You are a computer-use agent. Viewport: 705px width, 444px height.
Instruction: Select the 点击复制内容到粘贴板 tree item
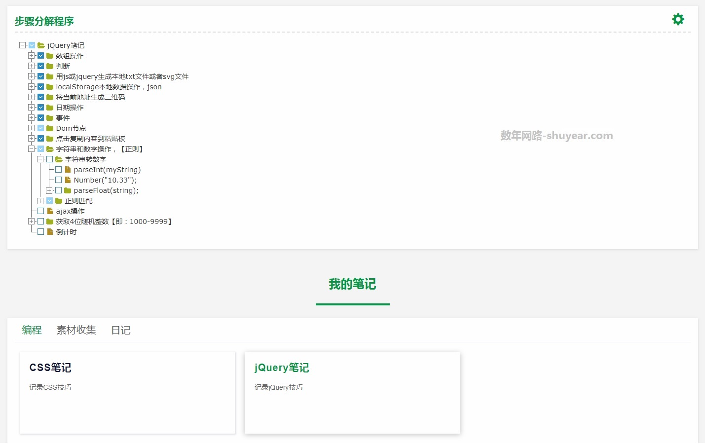pos(91,138)
